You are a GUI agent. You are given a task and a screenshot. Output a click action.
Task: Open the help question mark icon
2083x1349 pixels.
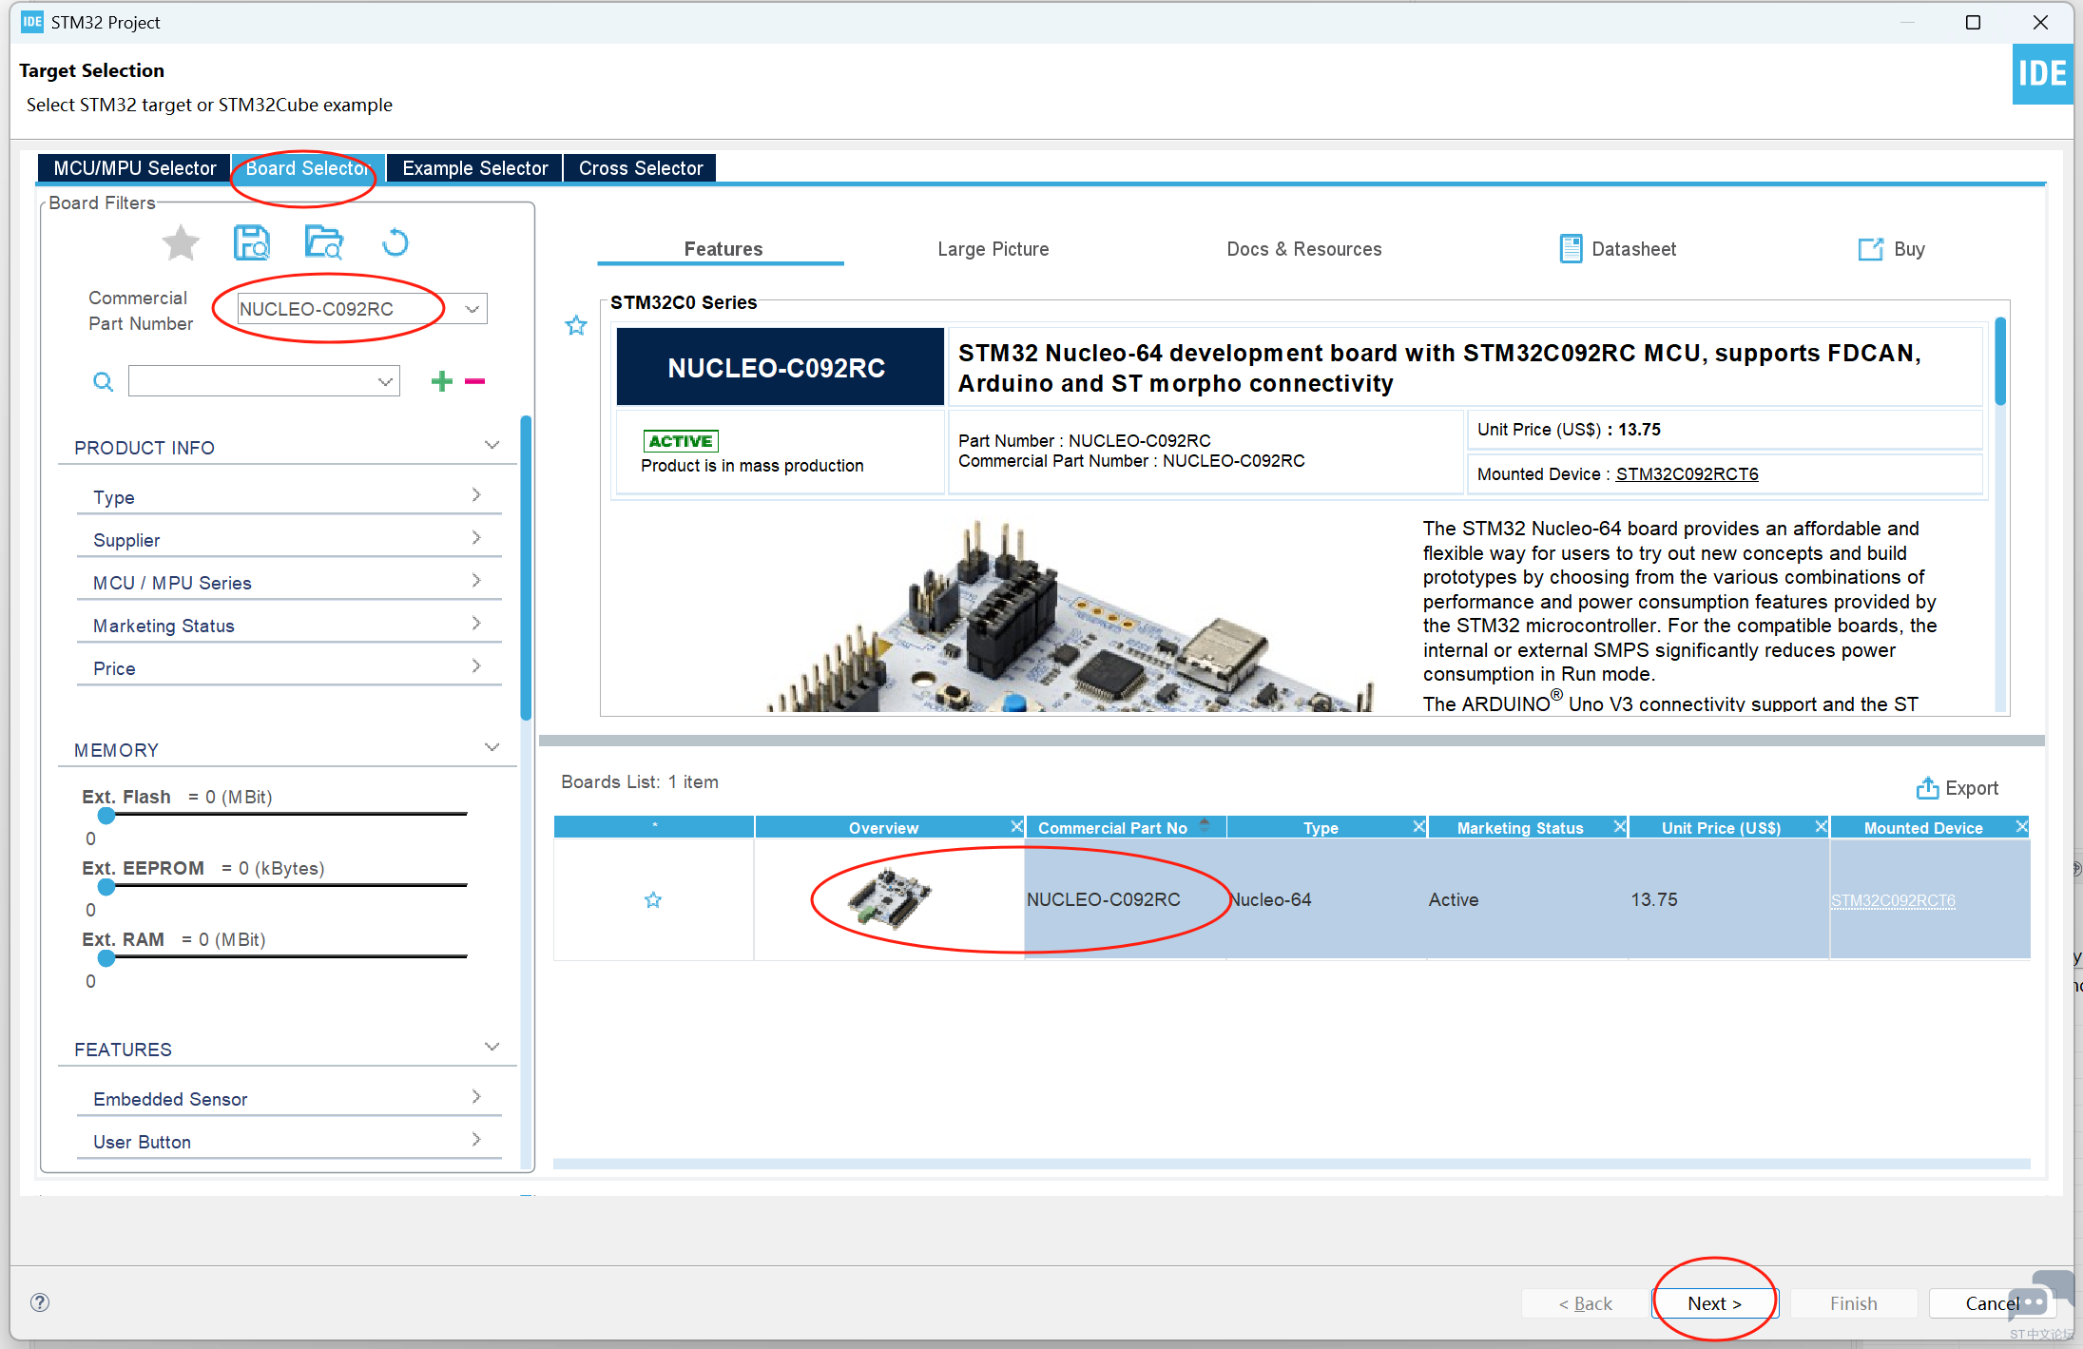[x=40, y=1302]
